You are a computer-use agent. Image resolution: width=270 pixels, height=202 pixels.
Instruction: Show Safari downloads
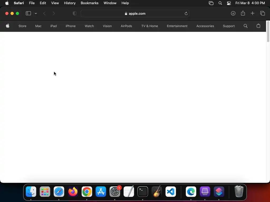point(233,13)
